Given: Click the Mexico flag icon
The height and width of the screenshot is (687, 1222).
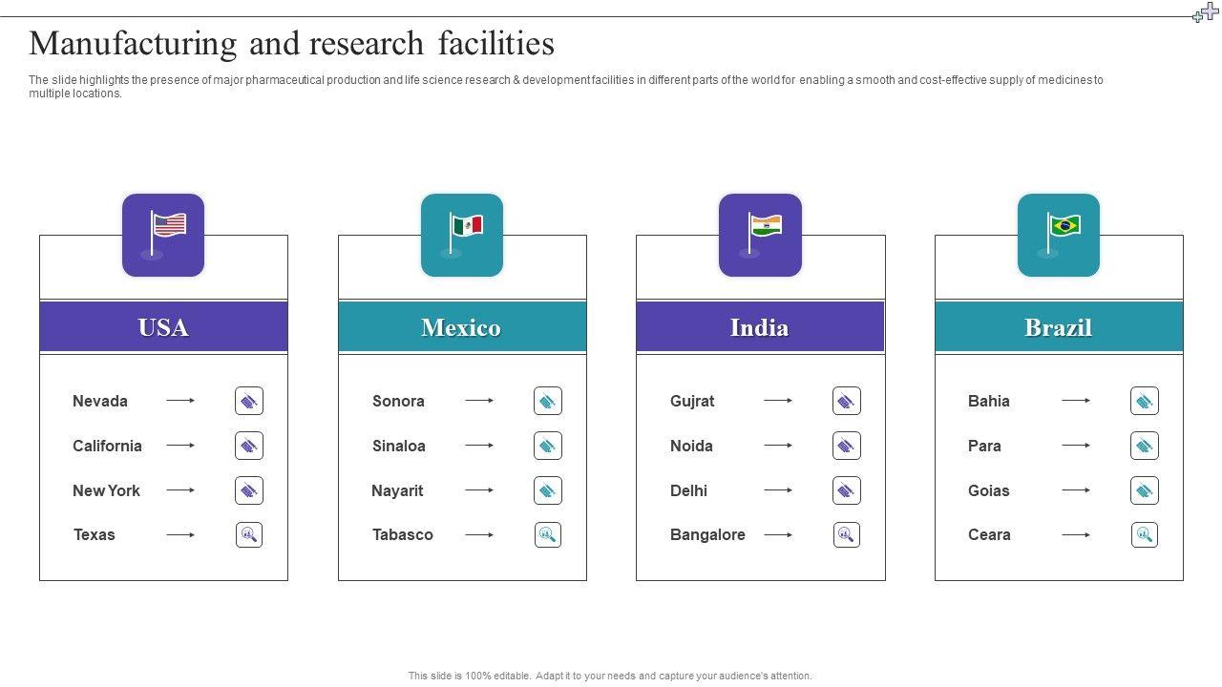Looking at the screenshot, I should tap(462, 235).
